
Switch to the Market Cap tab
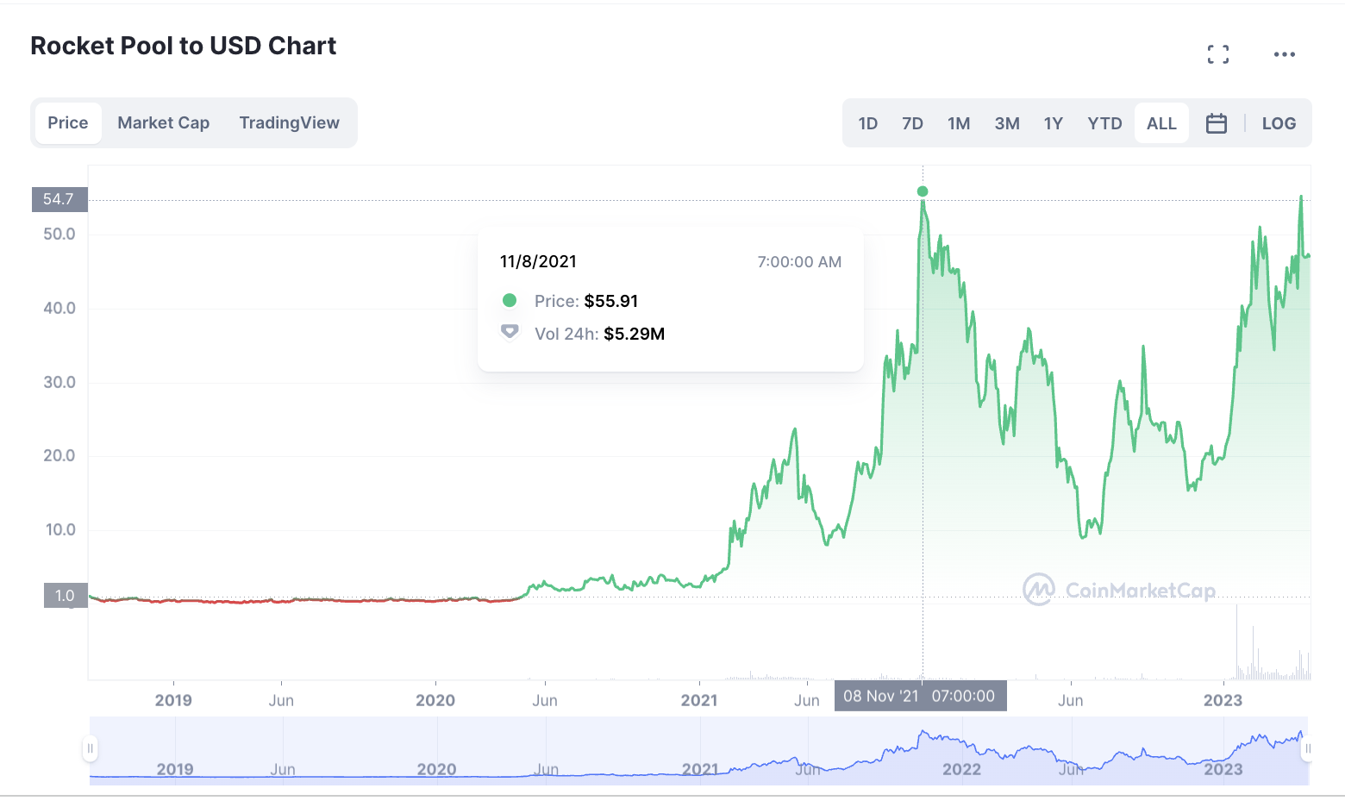[163, 123]
